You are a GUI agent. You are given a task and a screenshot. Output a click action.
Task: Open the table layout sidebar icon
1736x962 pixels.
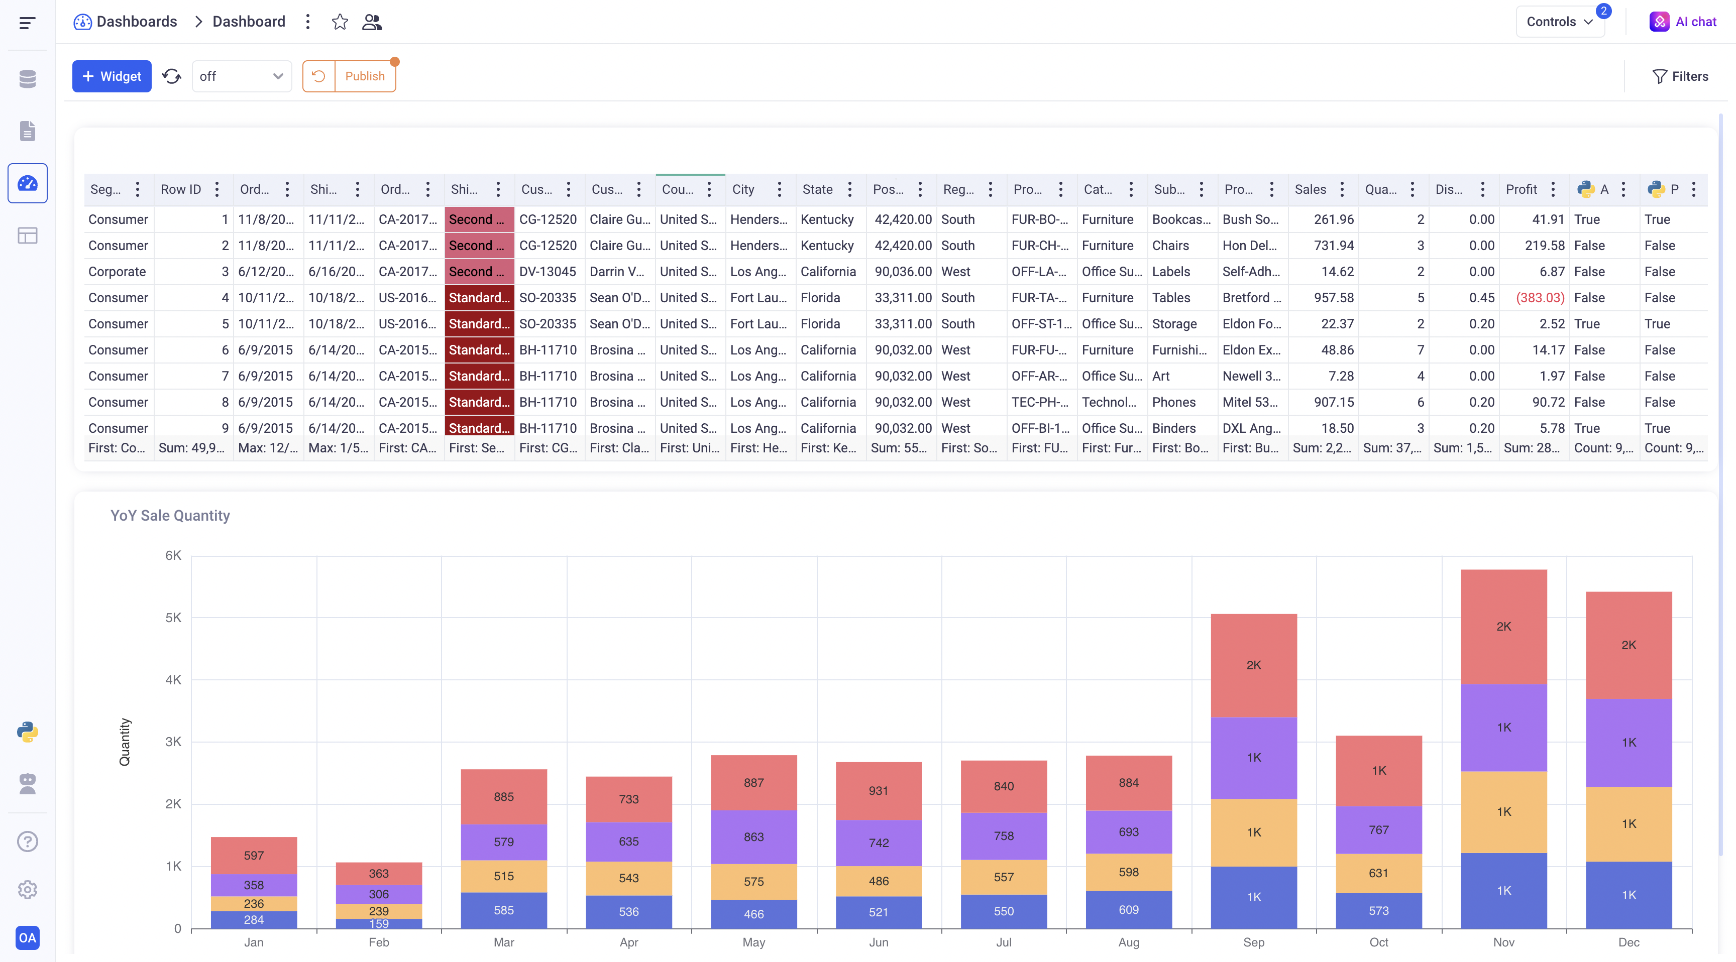coord(27,236)
